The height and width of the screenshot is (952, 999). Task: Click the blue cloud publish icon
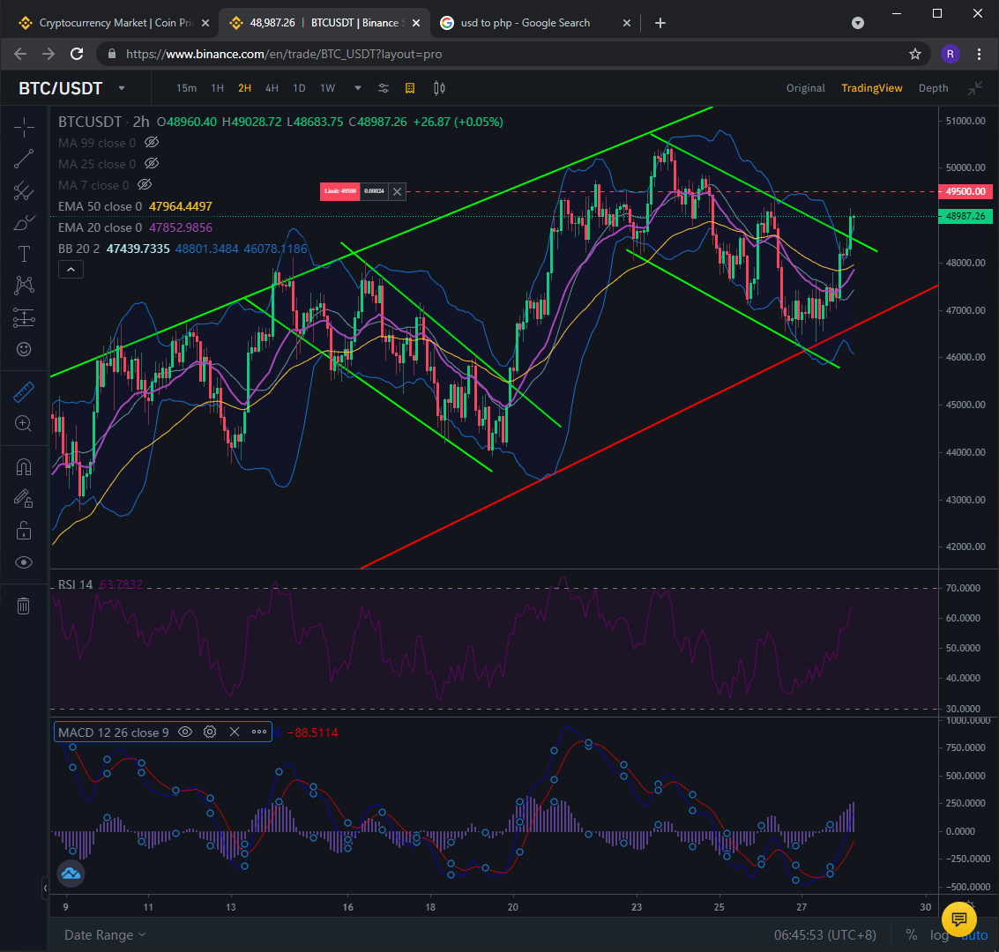71,874
